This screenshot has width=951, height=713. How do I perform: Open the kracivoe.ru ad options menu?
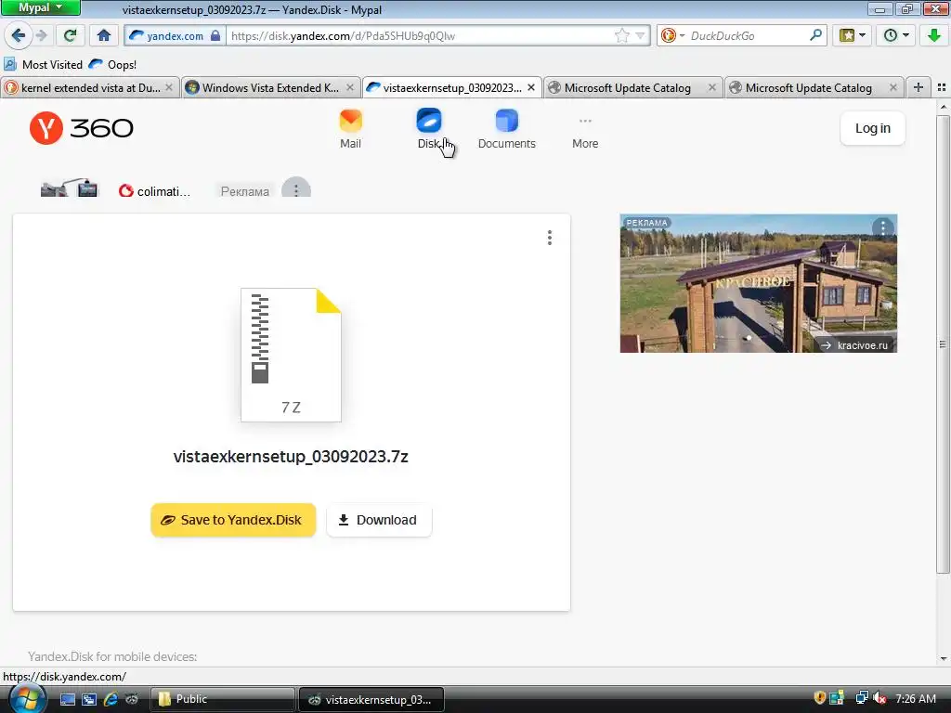click(883, 228)
